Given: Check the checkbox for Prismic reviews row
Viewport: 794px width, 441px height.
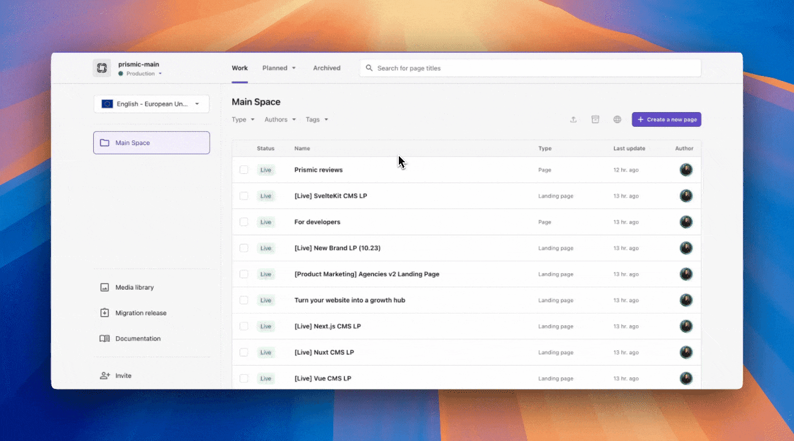Looking at the screenshot, I should pos(244,170).
